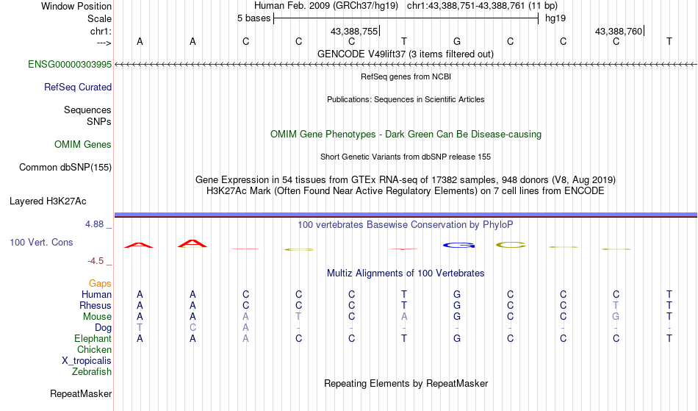Click the 43,388,755 coordinate marker
The height and width of the screenshot is (411, 698).
click(x=354, y=31)
